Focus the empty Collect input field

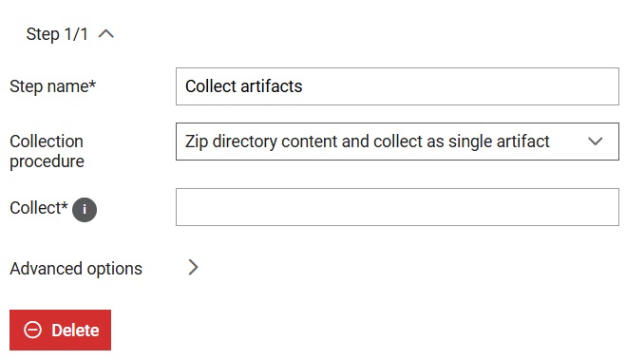click(397, 207)
